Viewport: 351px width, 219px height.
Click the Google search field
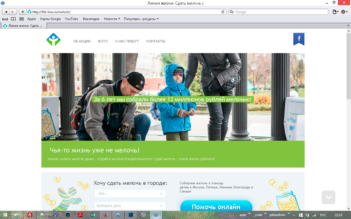coord(278,12)
